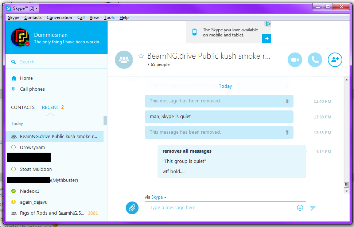The width and height of the screenshot is (354, 227).
Task: Click the 2001 unread count badge
Action: [x=93, y=213]
